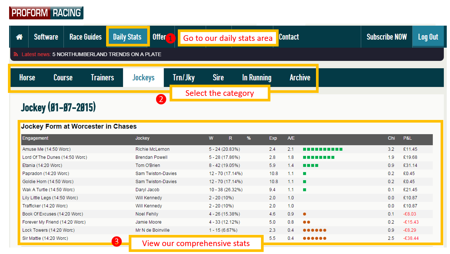Click the 10 - 38 (26.32%) win record

[x=225, y=190]
